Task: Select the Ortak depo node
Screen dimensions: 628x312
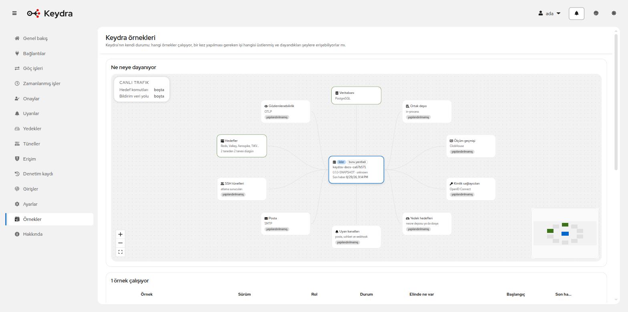Action: tap(427, 111)
